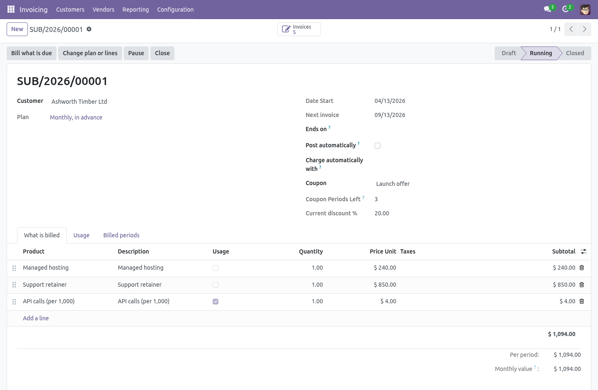Set status to Closed in statusbar
The width and height of the screenshot is (598, 390).
click(575, 53)
